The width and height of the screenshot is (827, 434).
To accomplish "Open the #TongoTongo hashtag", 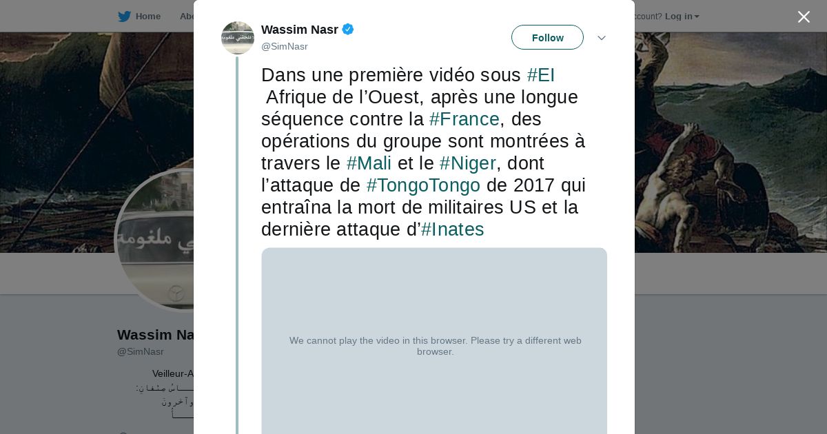I will click(423, 185).
